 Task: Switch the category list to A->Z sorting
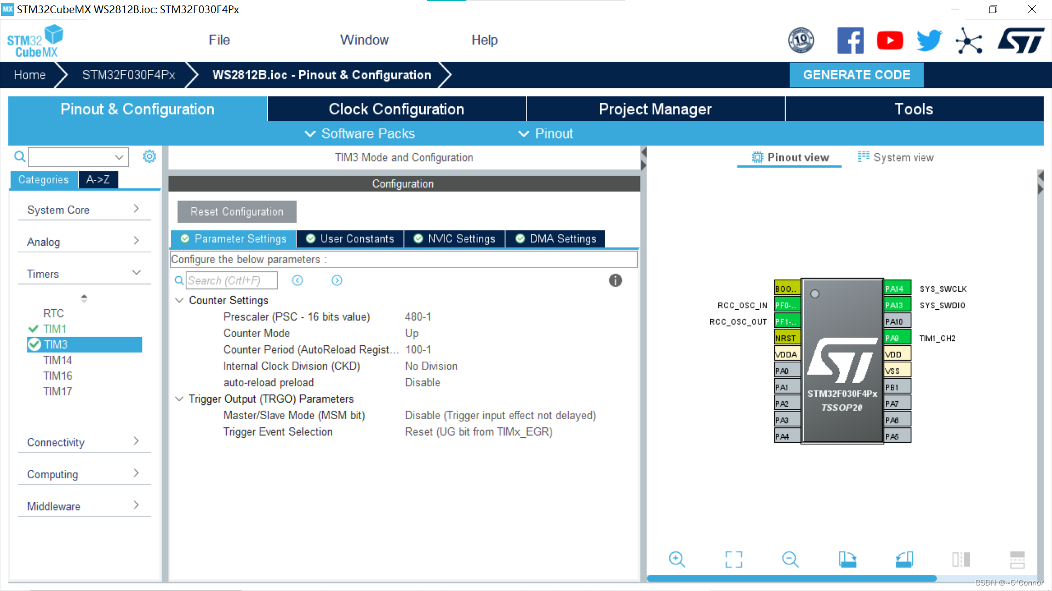pos(98,179)
